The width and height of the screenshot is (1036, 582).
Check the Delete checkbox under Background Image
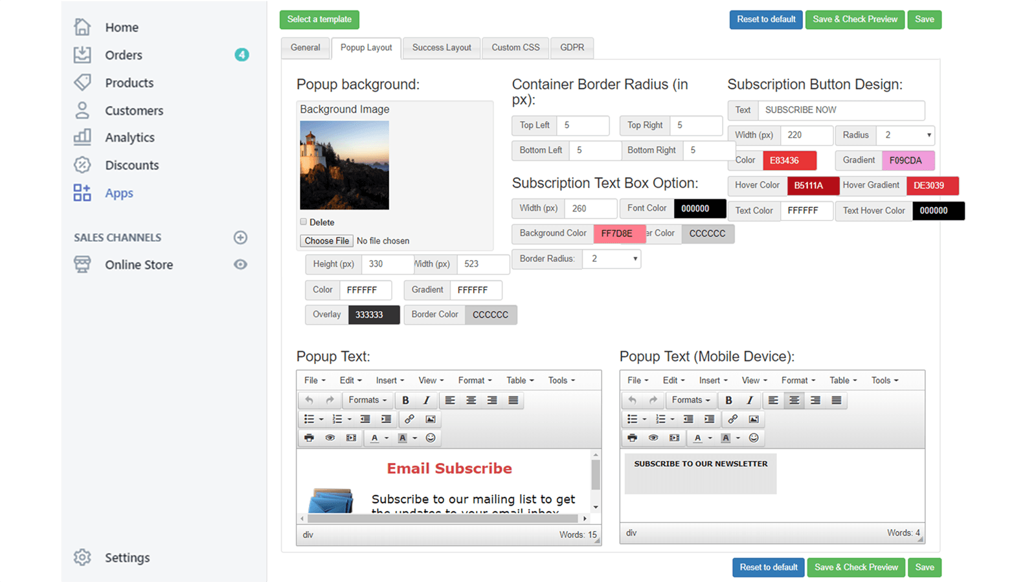303,221
